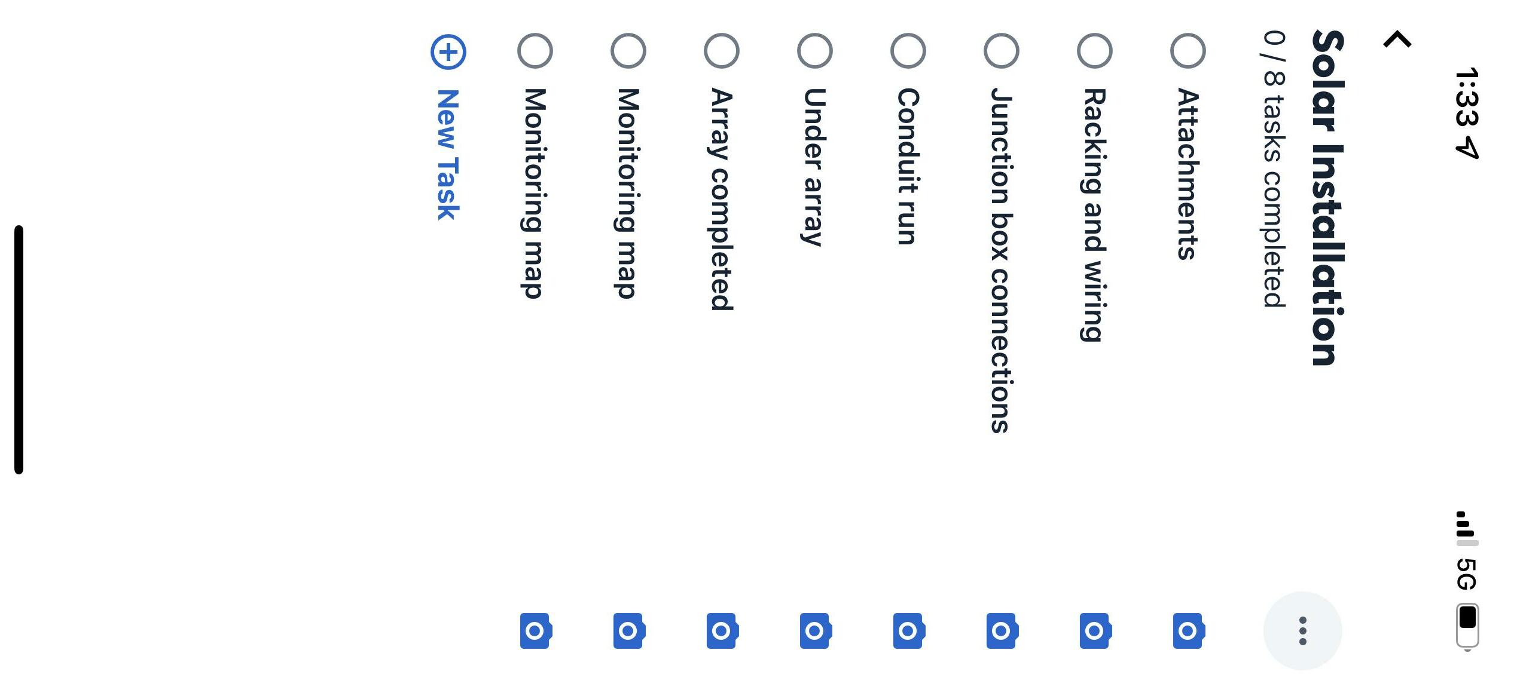Add photo to Array completed task

point(722,631)
